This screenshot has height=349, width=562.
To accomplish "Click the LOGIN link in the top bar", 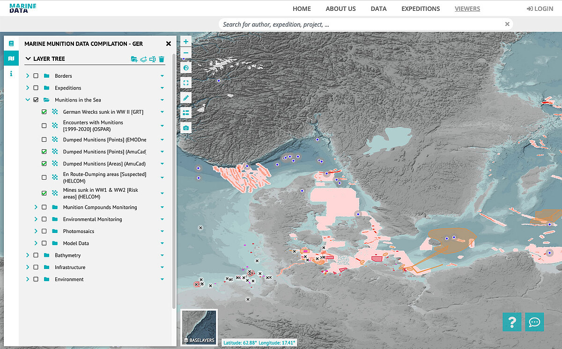I will click(x=540, y=8).
